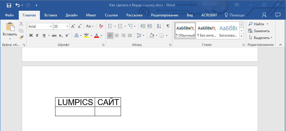The height and width of the screenshot is (131, 286).
Task: Click the Format Painter brush icon
Action: point(21,37)
